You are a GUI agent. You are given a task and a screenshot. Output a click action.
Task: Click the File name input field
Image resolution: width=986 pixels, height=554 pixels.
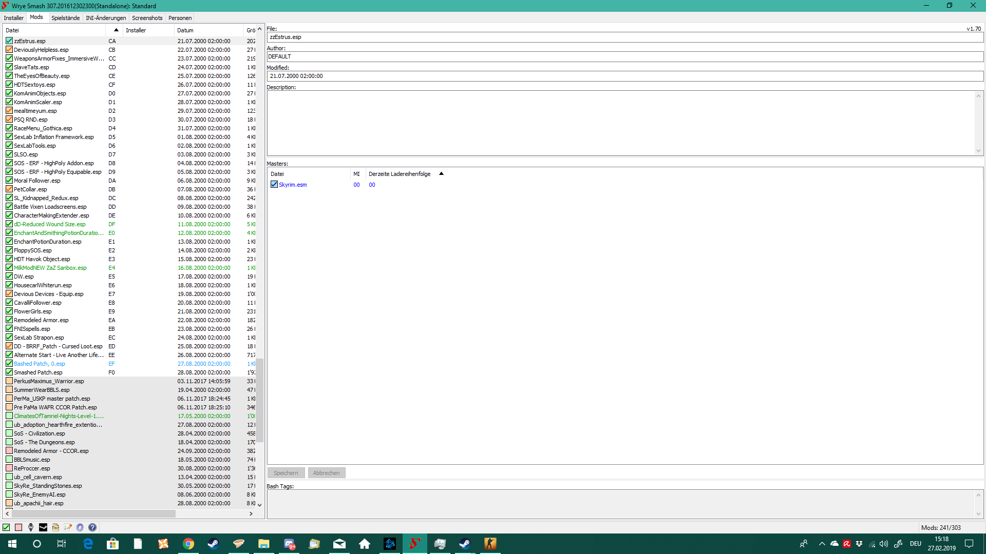point(625,37)
